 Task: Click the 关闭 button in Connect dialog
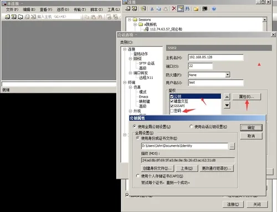(257, 204)
